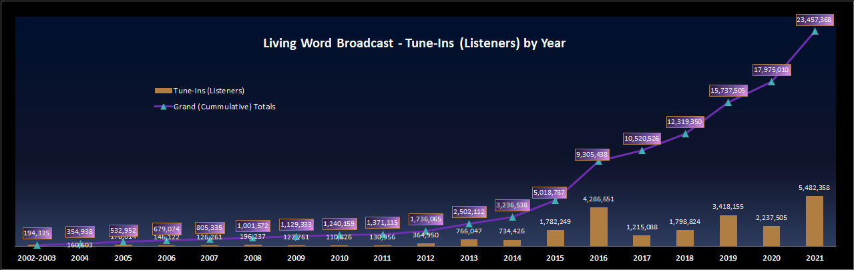This screenshot has height=270, width=854.
Task: Select the x-axis label "2012"
Action: tap(425, 257)
